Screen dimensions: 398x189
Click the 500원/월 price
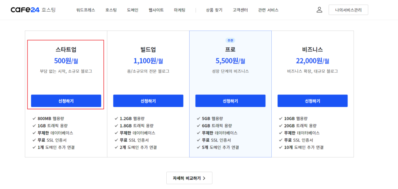[x=66, y=61]
